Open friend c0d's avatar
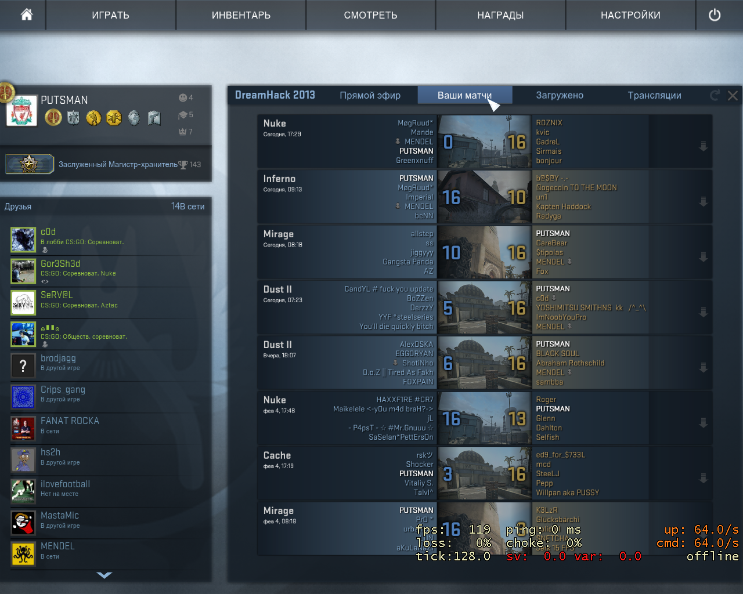Viewport: 743px width, 594px height. pos(23,240)
